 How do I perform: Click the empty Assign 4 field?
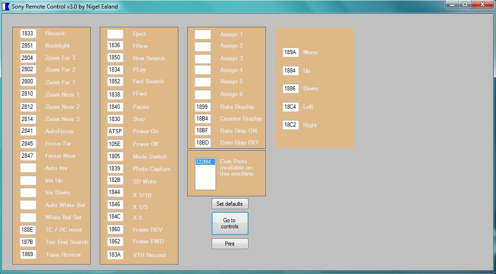click(x=203, y=70)
